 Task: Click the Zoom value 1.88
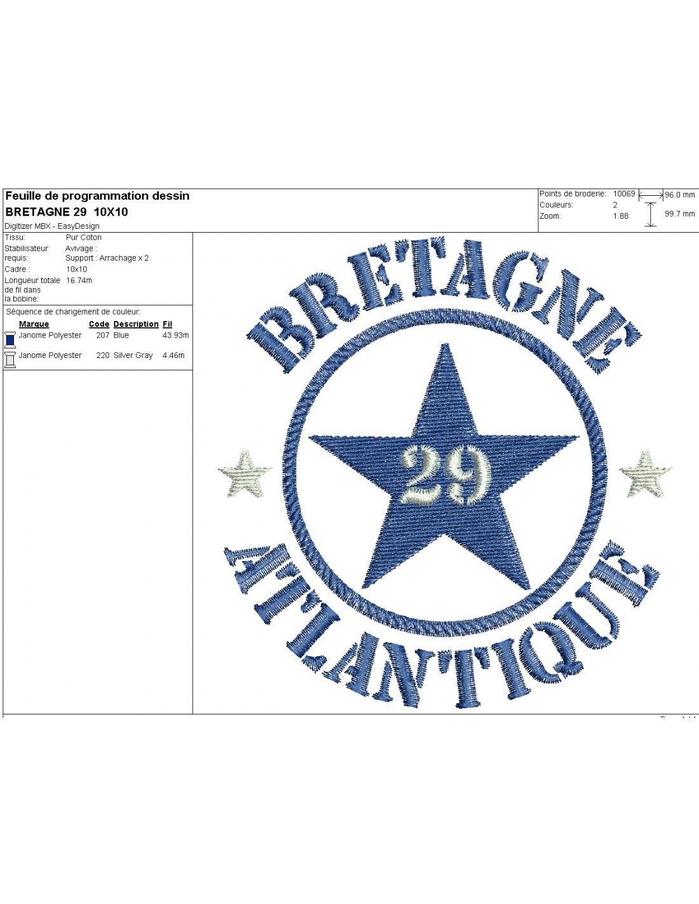pyautogui.click(x=620, y=216)
